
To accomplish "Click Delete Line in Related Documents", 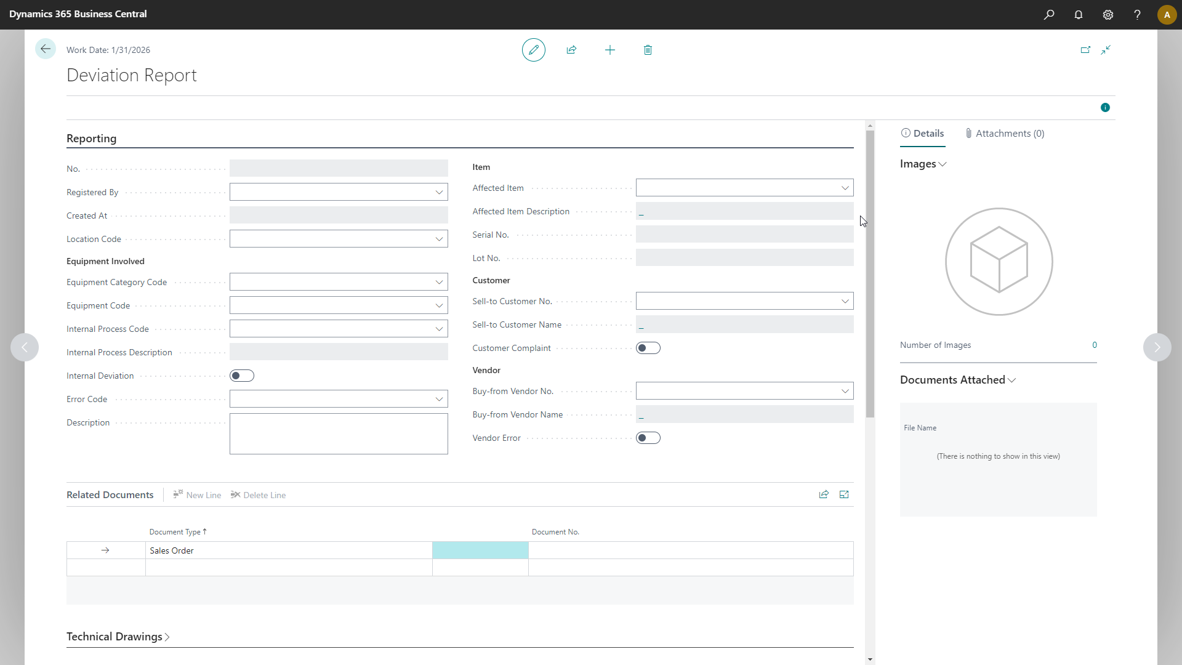I will (x=259, y=495).
